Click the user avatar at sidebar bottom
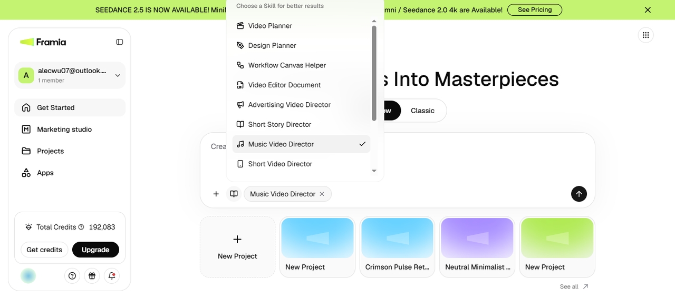The height and width of the screenshot is (298, 675). (x=28, y=275)
